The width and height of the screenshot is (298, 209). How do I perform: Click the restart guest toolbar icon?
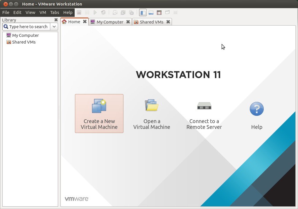(x=103, y=12)
